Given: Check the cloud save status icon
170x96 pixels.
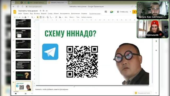Looking at the screenshot, I should (47, 11).
